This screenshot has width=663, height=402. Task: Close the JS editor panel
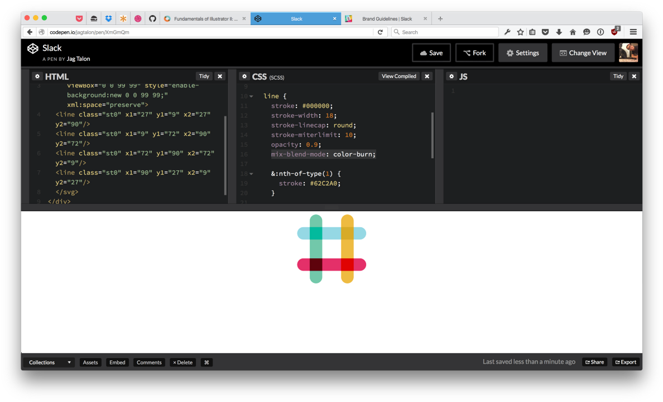(634, 76)
